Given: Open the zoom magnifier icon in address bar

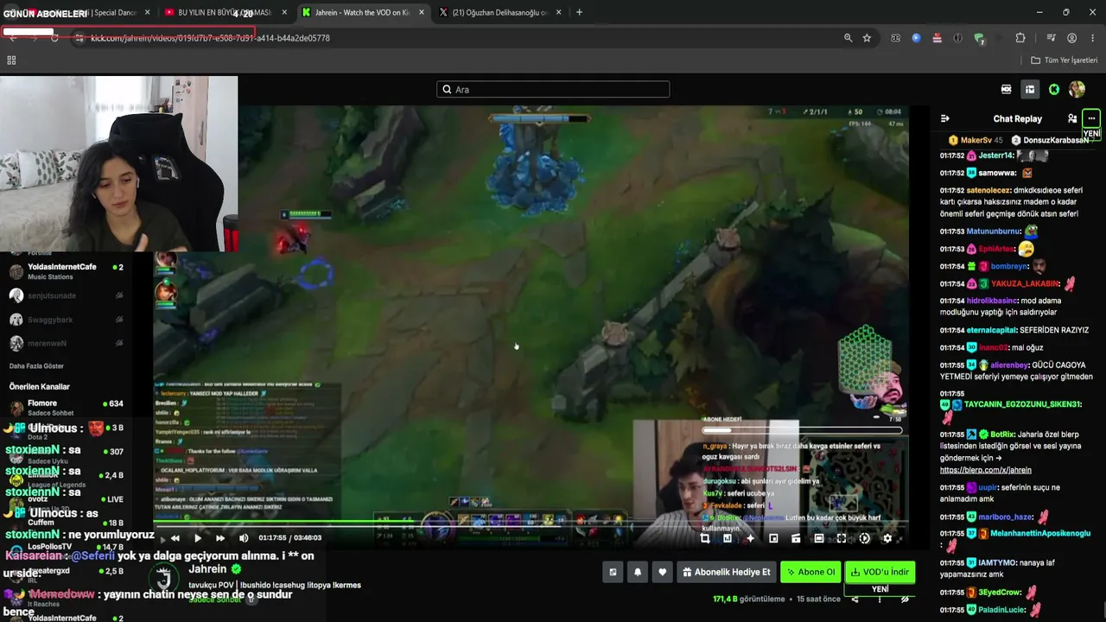Looking at the screenshot, I should [849, 38].
